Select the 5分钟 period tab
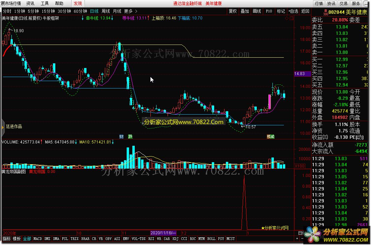Image resolution: width=371 pixels, height=245 pixels. 33,11
